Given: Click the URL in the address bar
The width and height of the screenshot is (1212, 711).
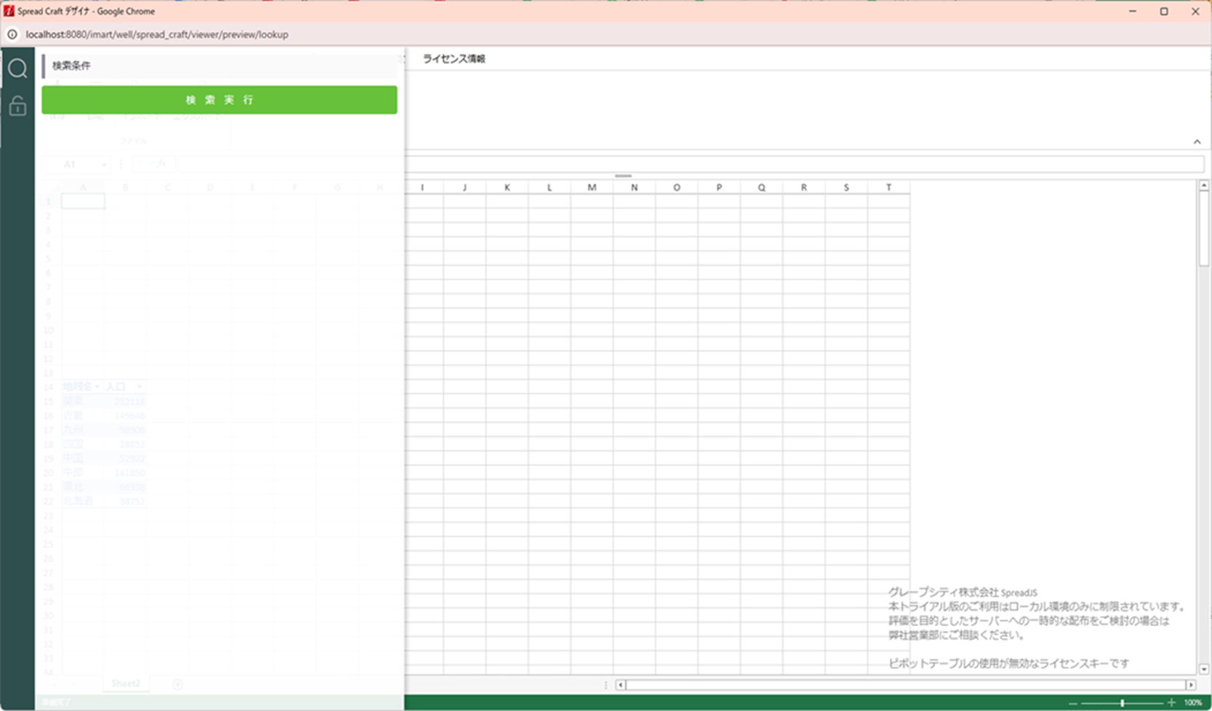Looking at the screenshot, I should [x=157, y=34].
